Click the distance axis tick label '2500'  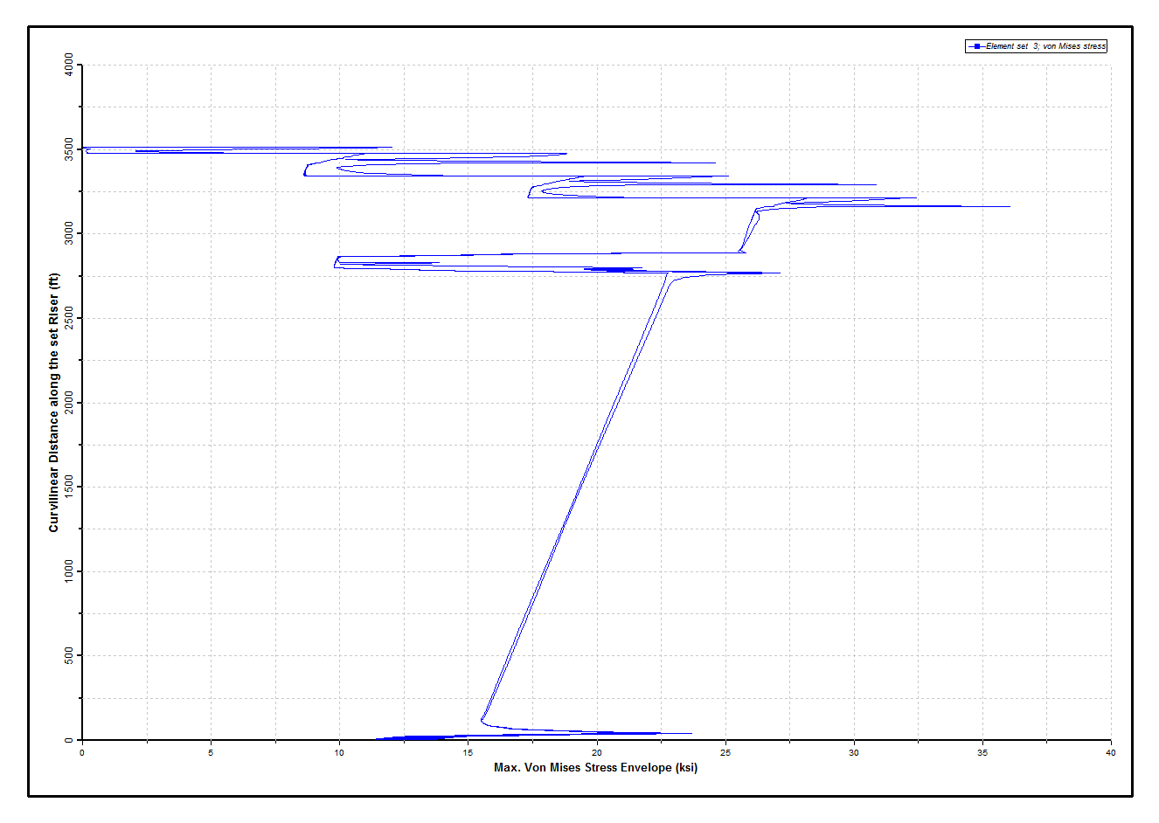tap(69, 318)
